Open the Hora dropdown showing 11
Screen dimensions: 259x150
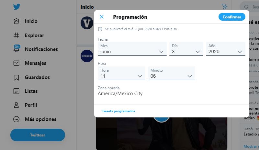coord(121,73)
